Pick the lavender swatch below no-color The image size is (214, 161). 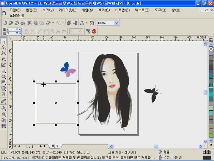coord(211,53)
